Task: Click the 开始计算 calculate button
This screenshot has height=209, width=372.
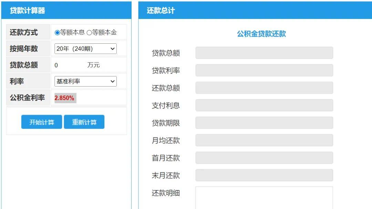Action: point(41,122)
